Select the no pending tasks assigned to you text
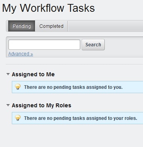 [x=73, y=87]
